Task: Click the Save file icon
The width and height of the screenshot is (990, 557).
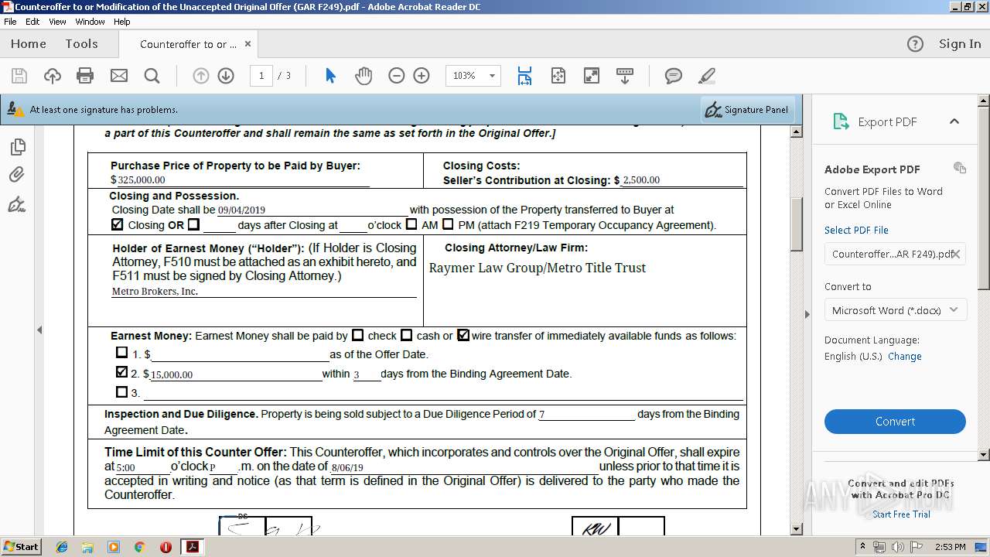Action: click(x=19, y=76)
